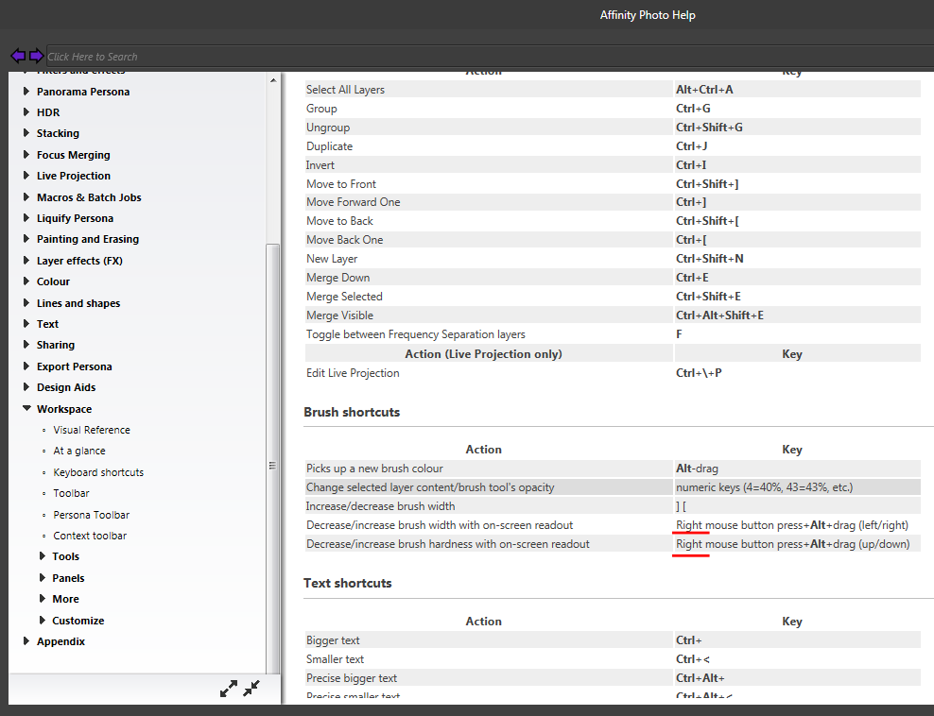Expand the More subtopic
The image size is (934, 716).
click(x=43, y=598)
